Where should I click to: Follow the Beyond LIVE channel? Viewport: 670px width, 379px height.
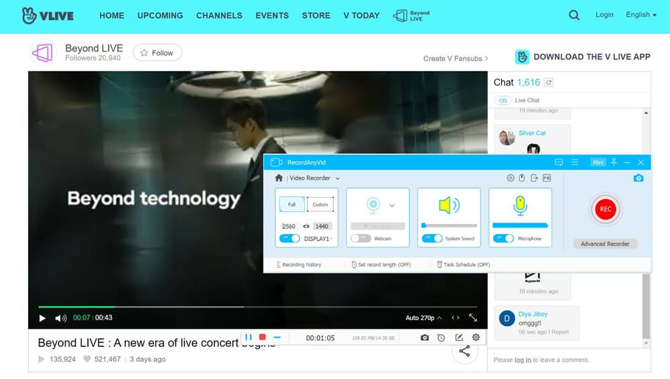[x=157, y=53]
